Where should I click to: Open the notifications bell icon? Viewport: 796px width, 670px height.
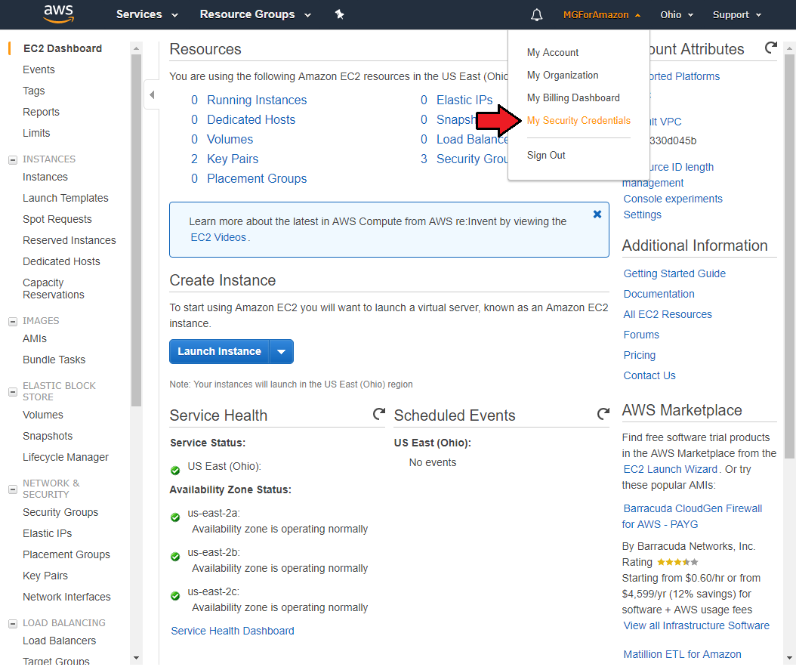coord(537,14)
